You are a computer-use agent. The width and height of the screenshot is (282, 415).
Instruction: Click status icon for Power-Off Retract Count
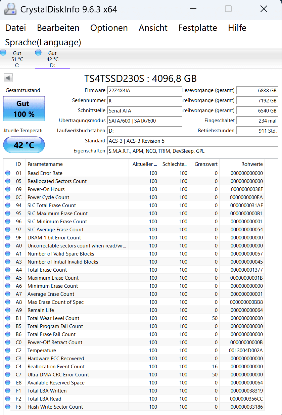(x=8, y=342)
